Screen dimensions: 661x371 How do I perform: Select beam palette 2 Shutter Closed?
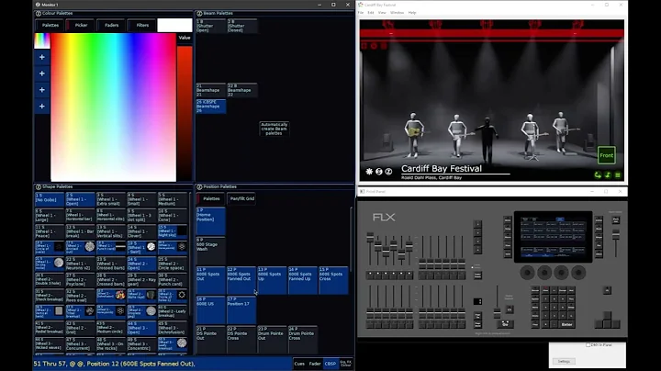click(242, 26)
